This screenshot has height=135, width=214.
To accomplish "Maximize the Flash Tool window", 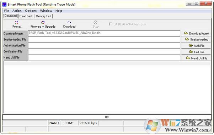I will [x=196, y=4].
